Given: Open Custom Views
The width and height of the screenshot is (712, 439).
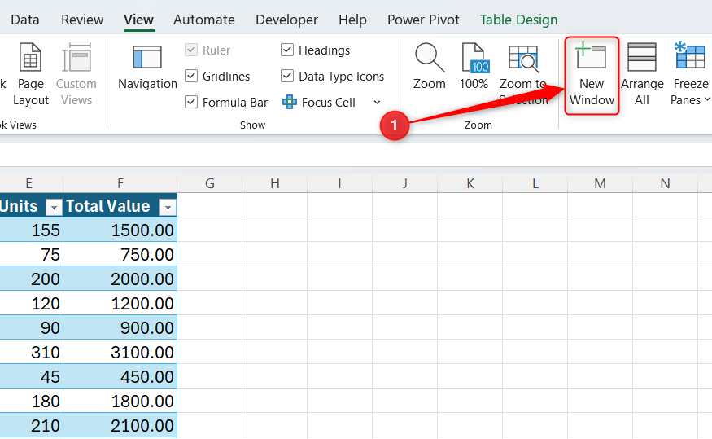Looking at the screenshot, I should click(76, 75).
